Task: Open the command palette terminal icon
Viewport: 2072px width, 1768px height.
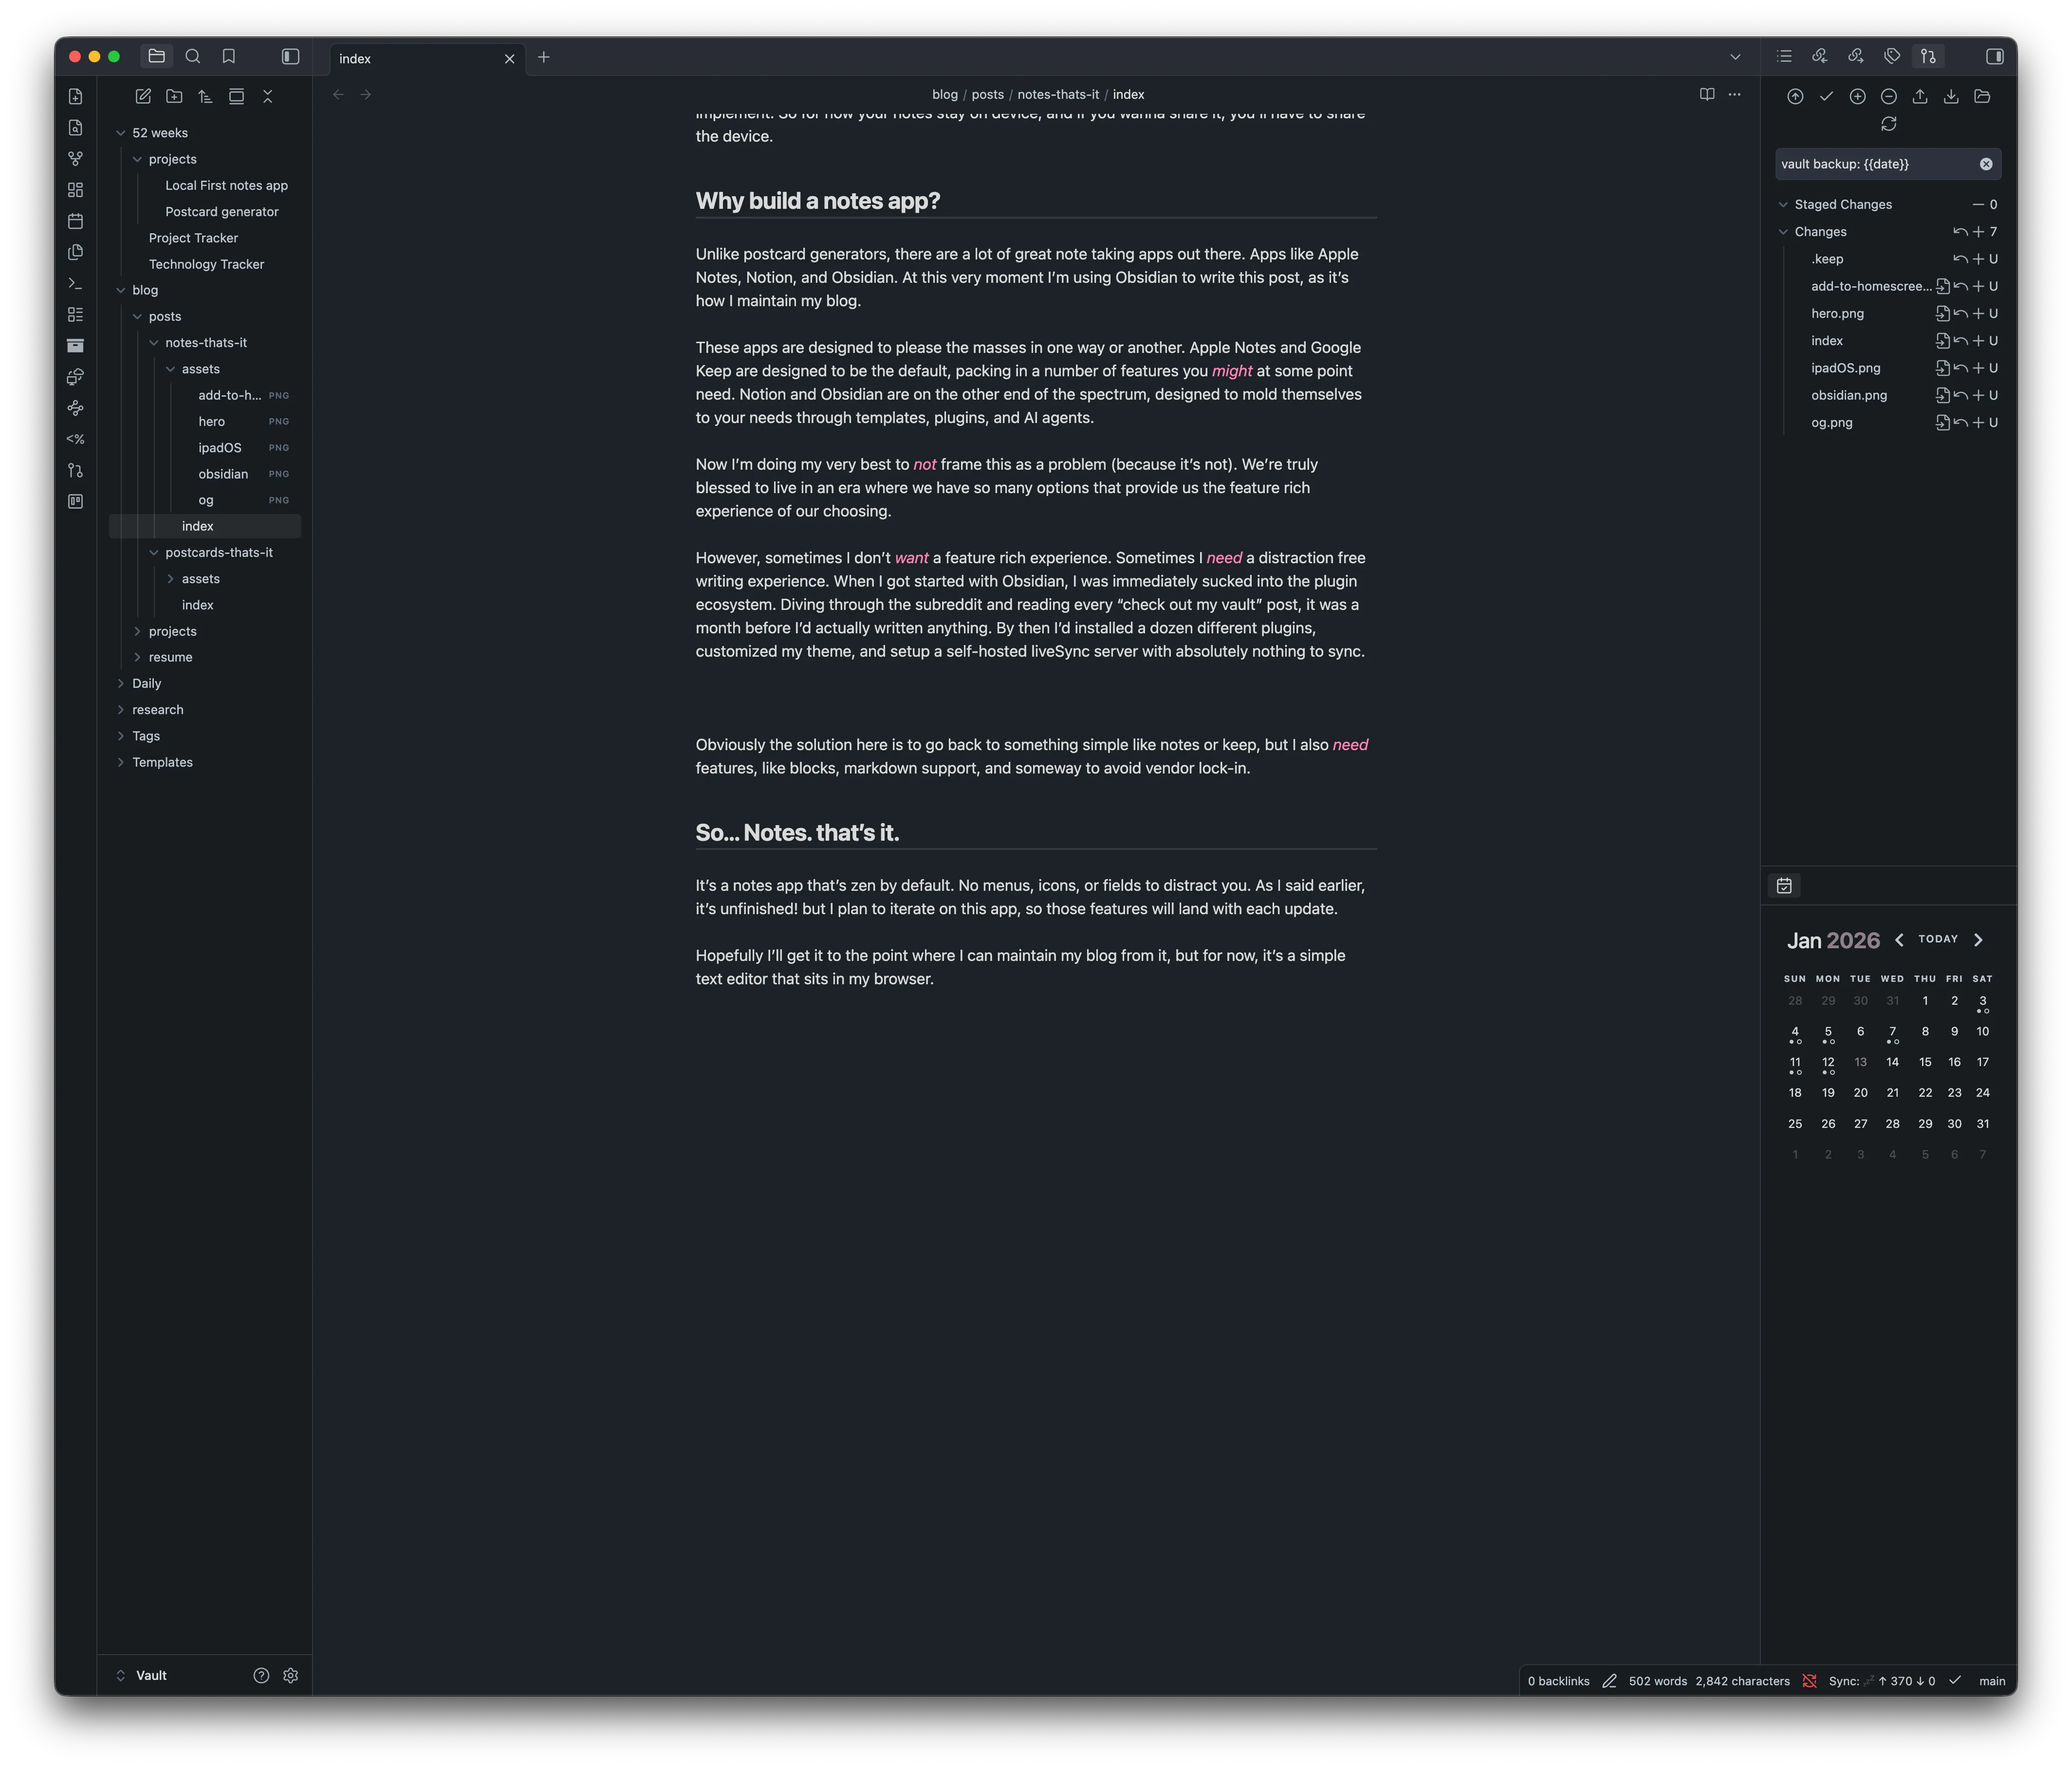Action: [75, 283]
